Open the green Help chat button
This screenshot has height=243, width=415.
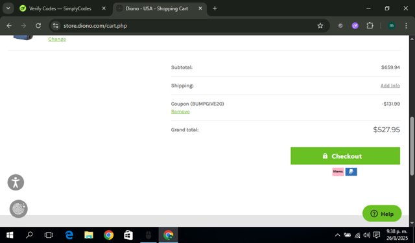point(382,214)
